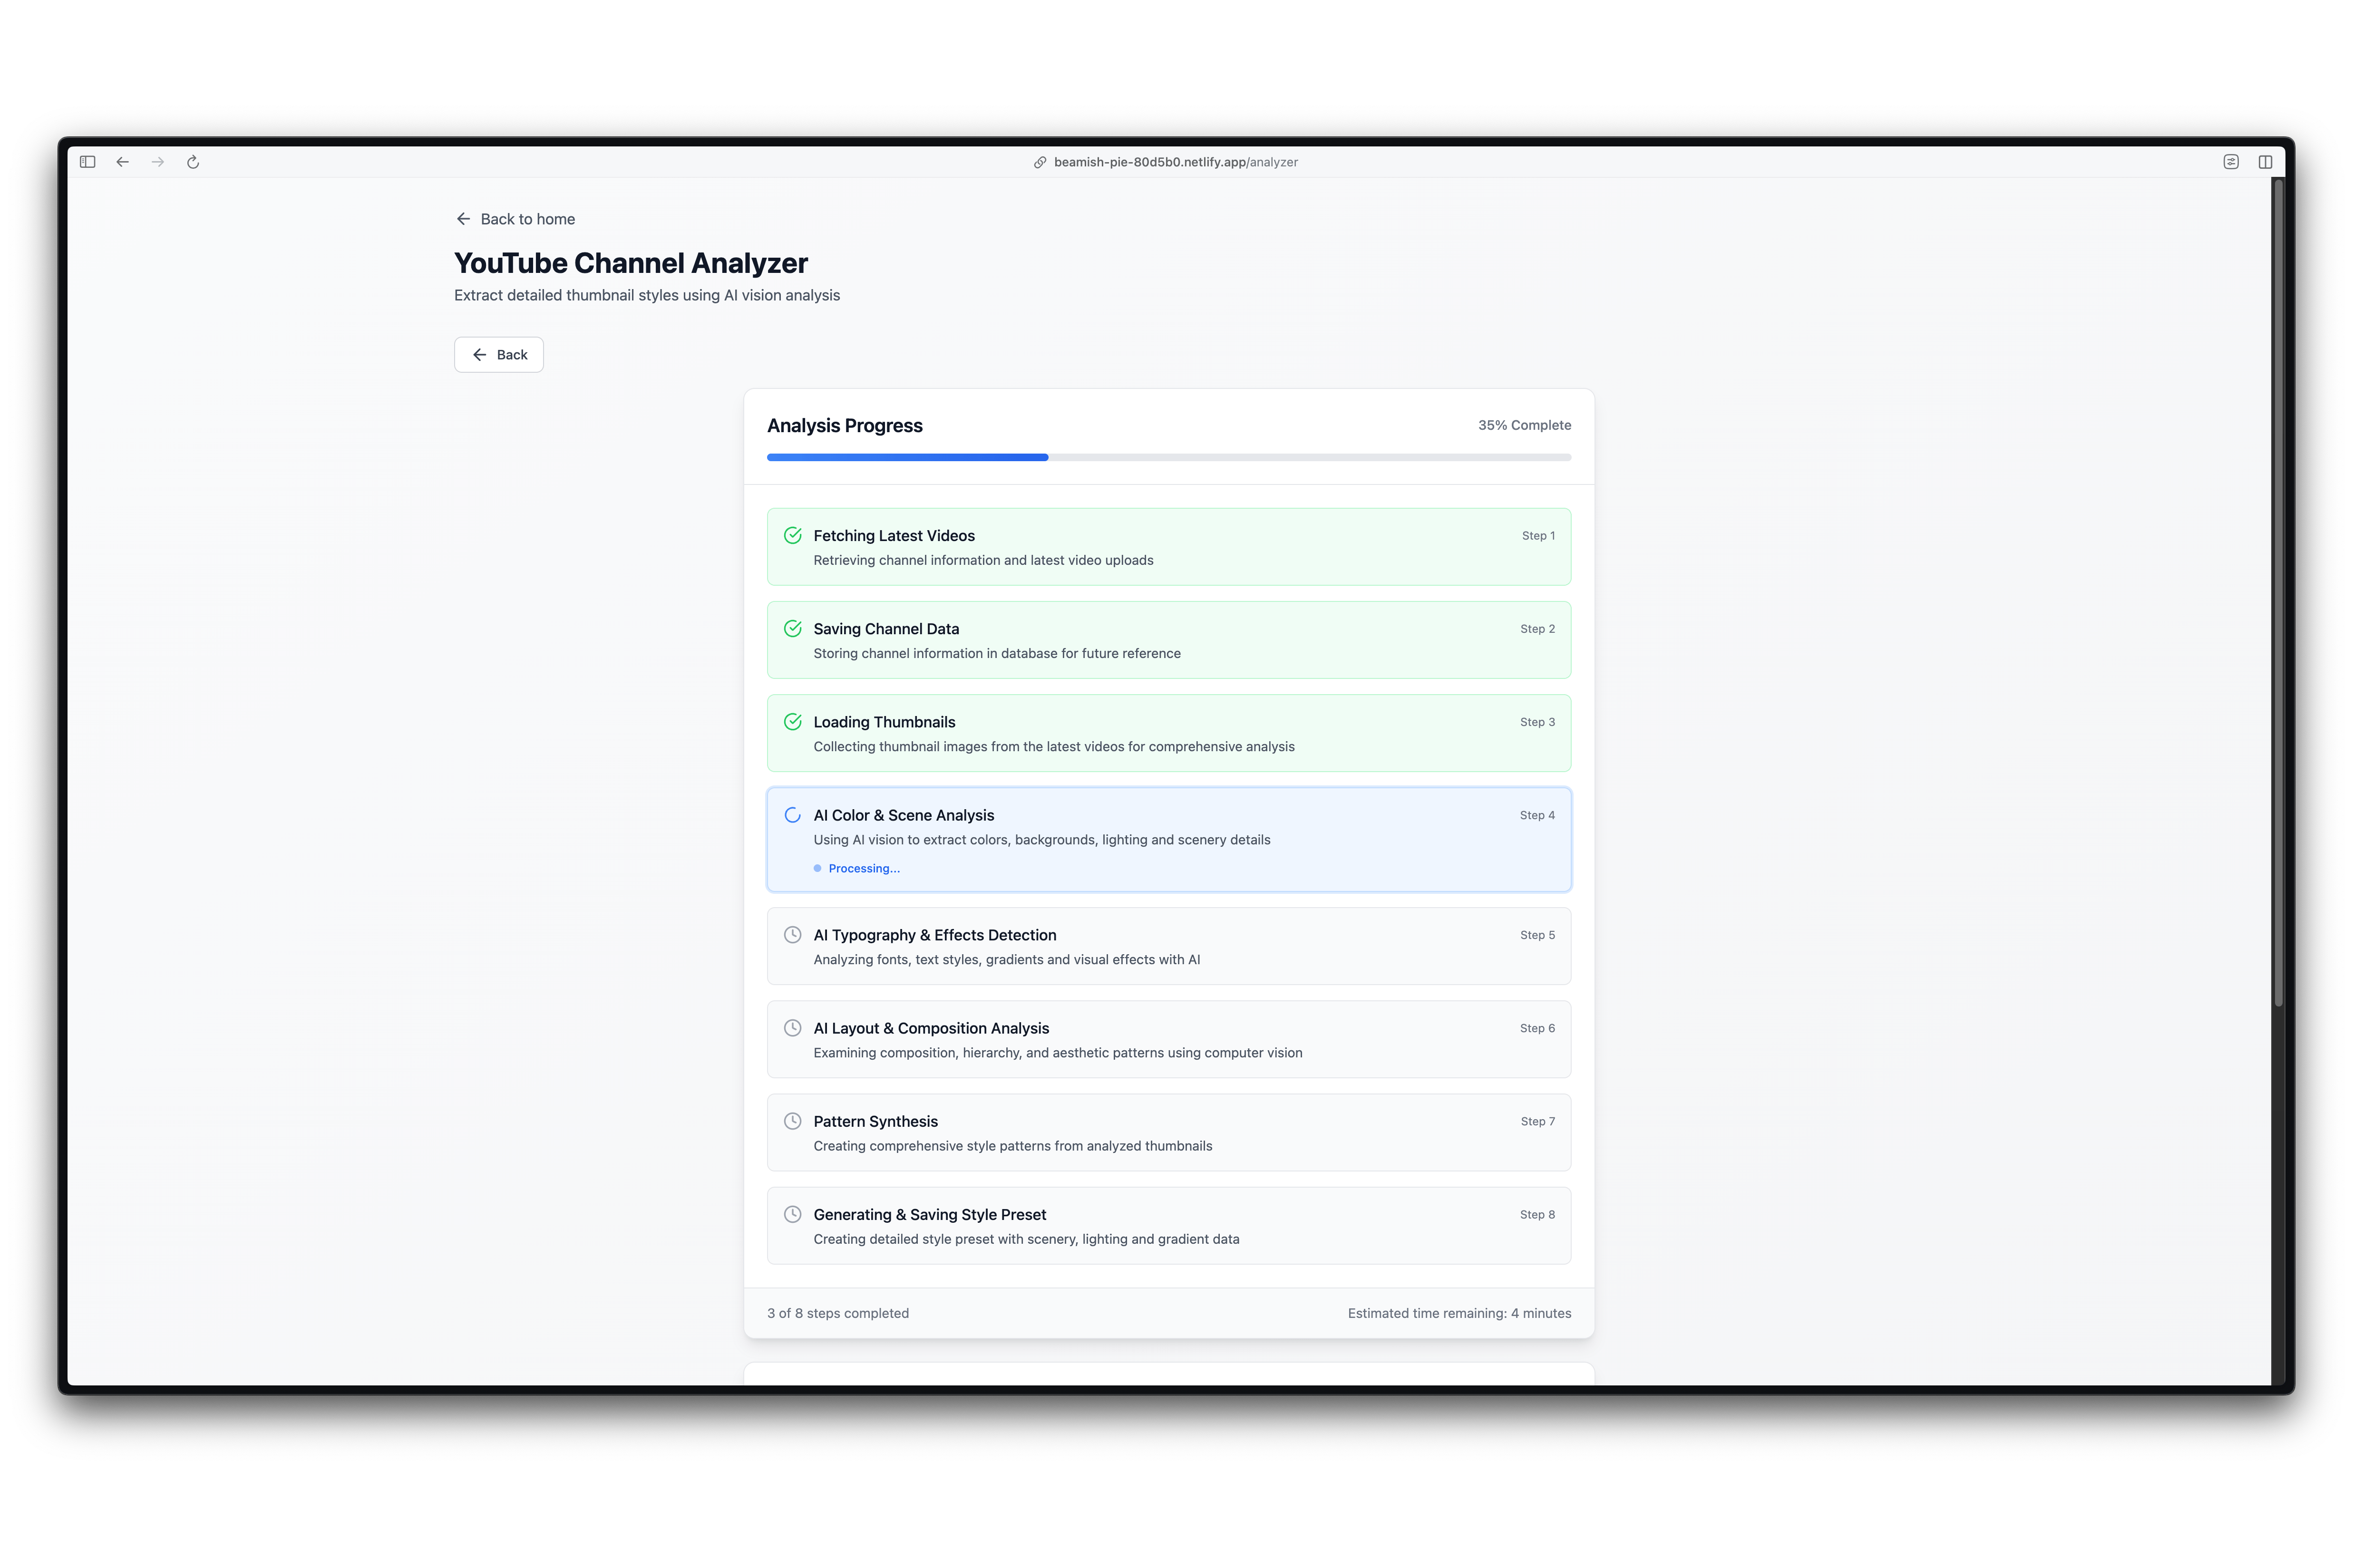Click the checkmark icon on Saving Channel Data
Viewport: 2353px width, 1568px height.
pos(793,629)
